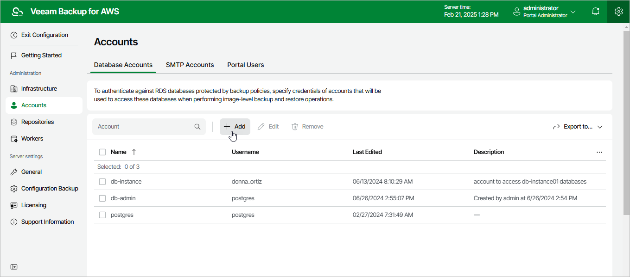This screenshot has width=630, height=277.
Task: Go to Repositories in the sidebar
Action: pos(37,122)
